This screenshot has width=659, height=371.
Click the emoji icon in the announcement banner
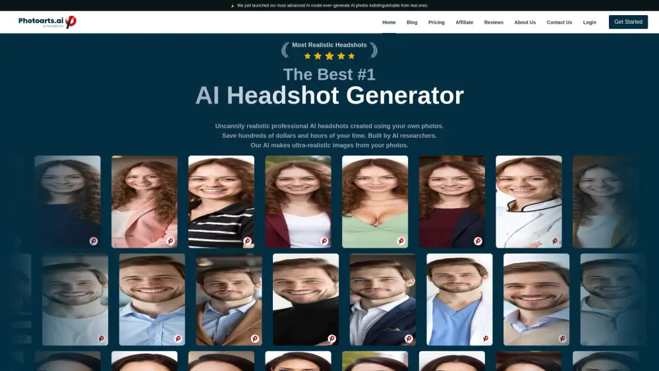[x=233, y=5]
